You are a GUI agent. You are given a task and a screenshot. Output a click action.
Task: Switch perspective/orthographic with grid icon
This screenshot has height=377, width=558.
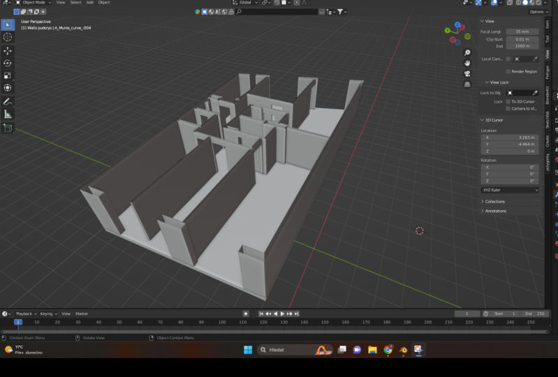point(467,84)
